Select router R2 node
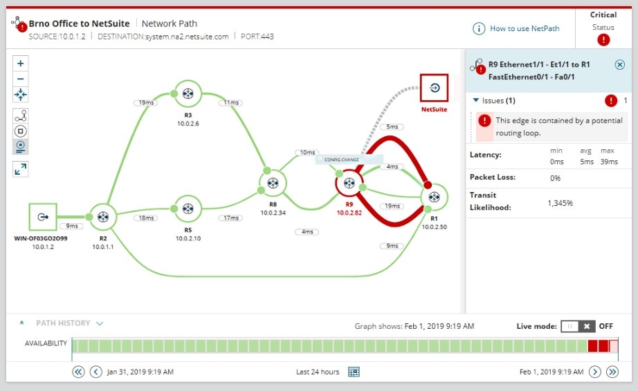Screen dimensions: 638x391 pyautogui.click(x=103, y=217)
